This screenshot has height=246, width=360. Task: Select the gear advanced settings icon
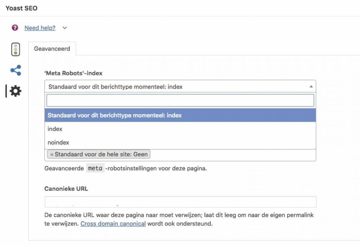[15, 91]
